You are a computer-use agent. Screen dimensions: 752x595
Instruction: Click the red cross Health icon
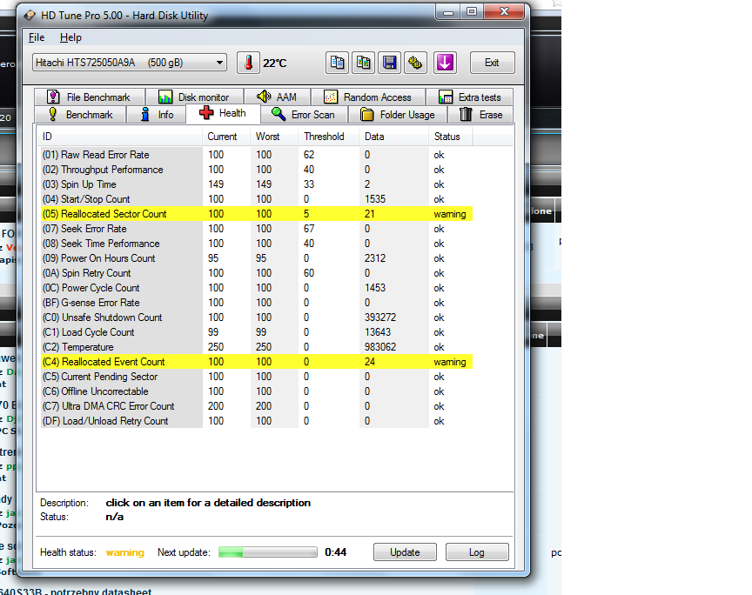206,113
